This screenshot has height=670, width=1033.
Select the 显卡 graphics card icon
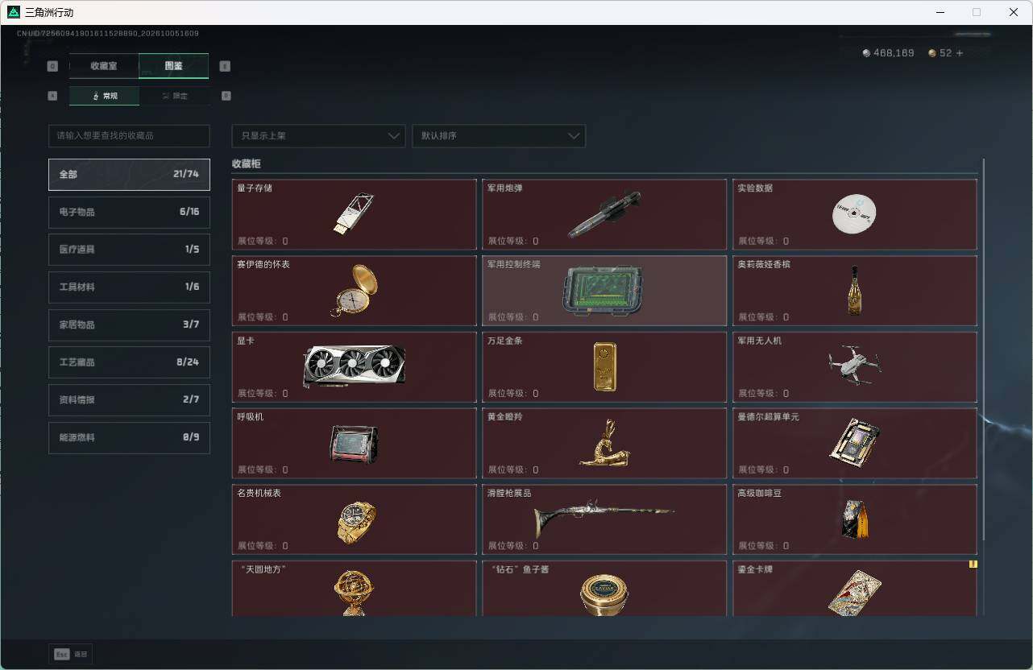click(x=355, y=366)
